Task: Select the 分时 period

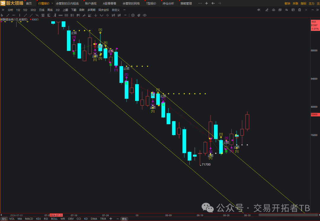Action: 10,10
